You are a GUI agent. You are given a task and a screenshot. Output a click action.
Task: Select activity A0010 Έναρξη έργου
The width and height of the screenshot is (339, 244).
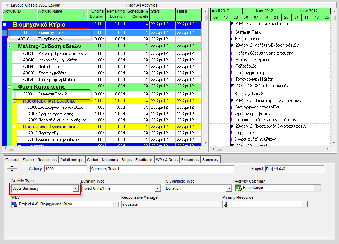point(104,39)
